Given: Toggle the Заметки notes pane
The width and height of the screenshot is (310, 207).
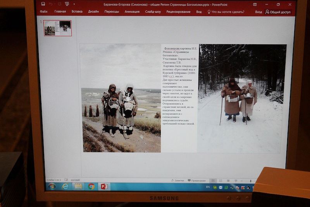Looking at the screenshot, I should pos(177,180).
